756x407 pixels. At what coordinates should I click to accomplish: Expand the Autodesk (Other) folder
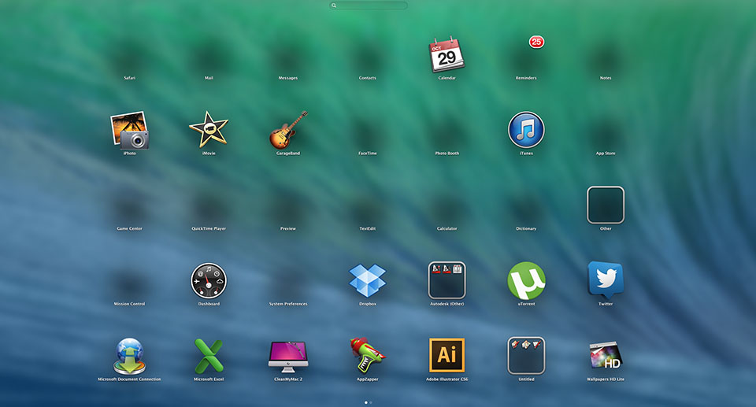447,280
